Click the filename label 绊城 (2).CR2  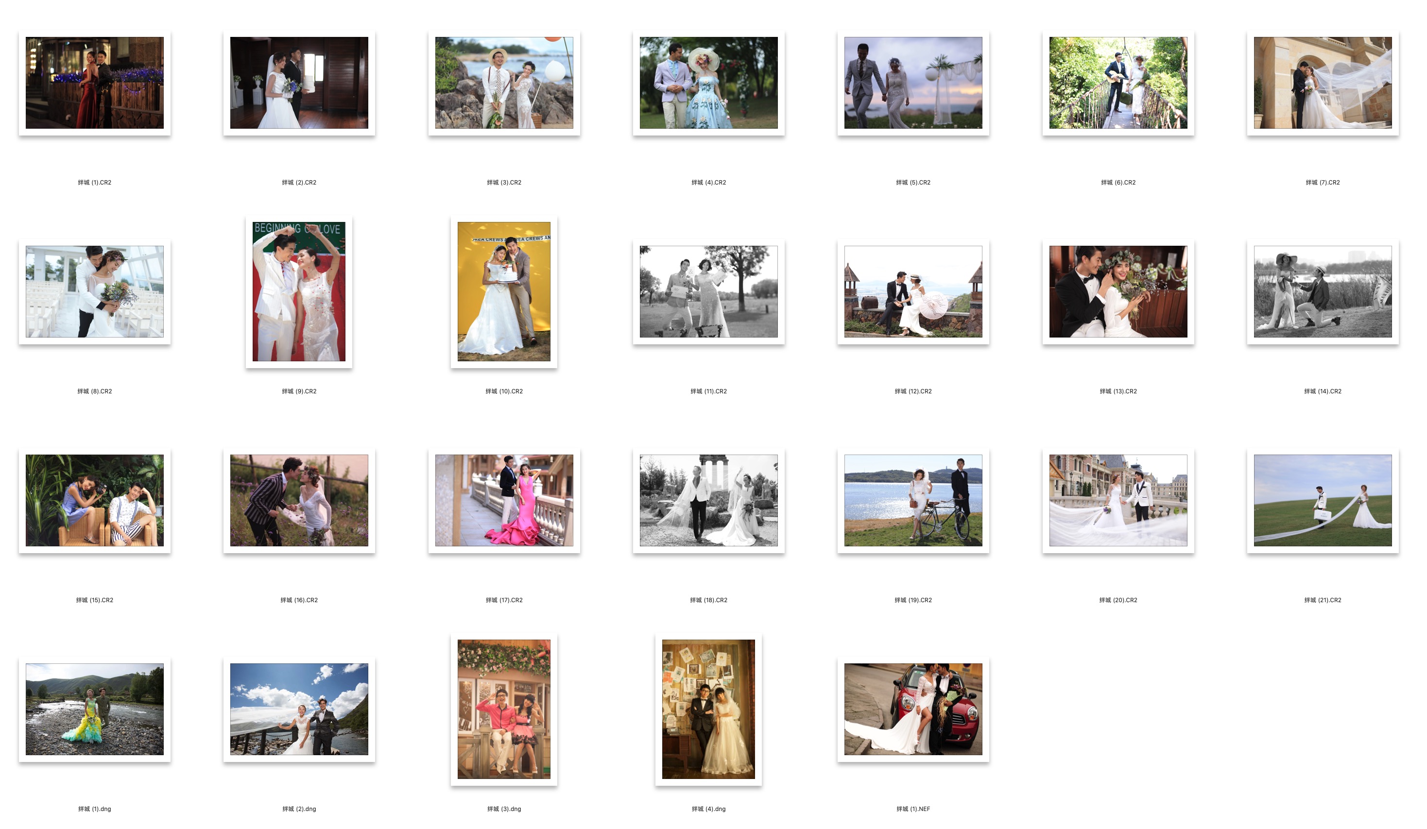tap(299, 183)
